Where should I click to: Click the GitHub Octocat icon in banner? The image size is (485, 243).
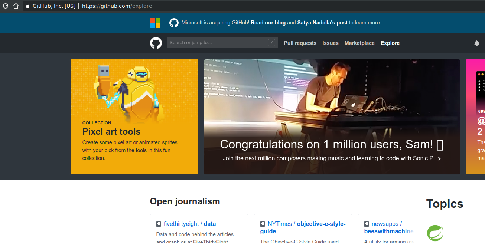174,23
